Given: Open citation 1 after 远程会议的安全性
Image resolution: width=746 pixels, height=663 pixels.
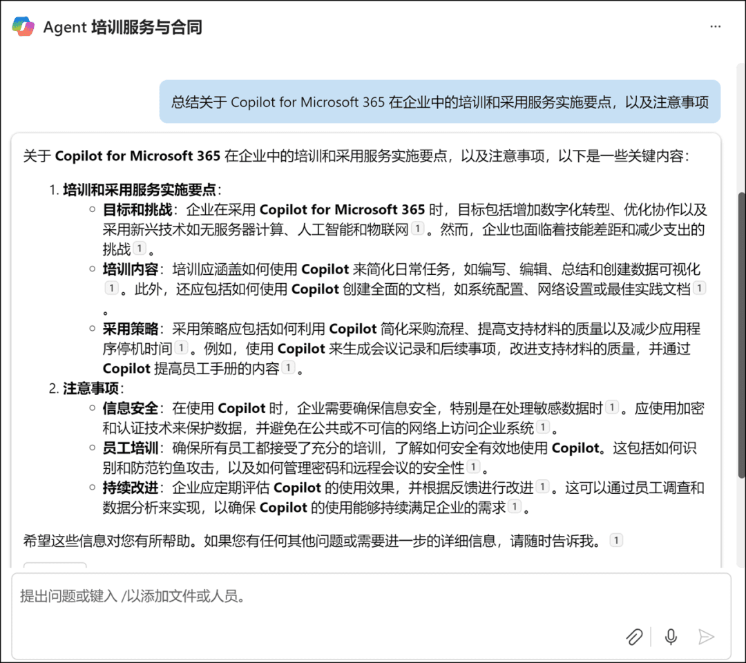Looking at the screenshot, I should click(x=473, y=467).
